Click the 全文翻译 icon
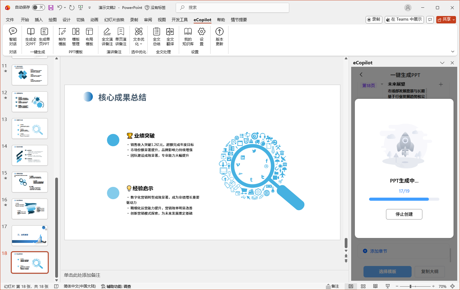This screenshot has height=290, width=460. (x=170, y=37)
